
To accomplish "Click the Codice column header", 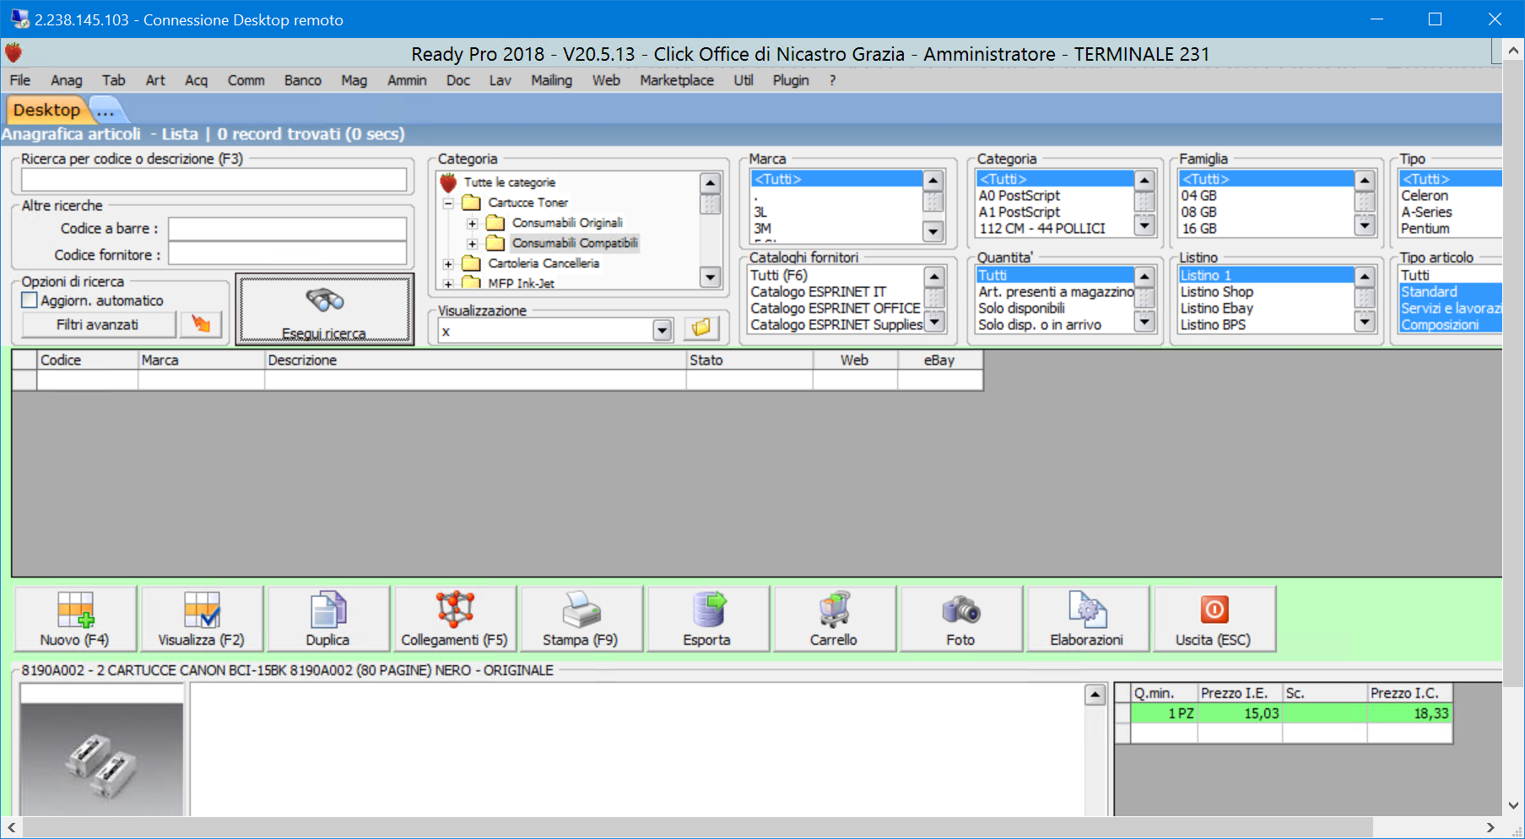I will click(88, 360).
